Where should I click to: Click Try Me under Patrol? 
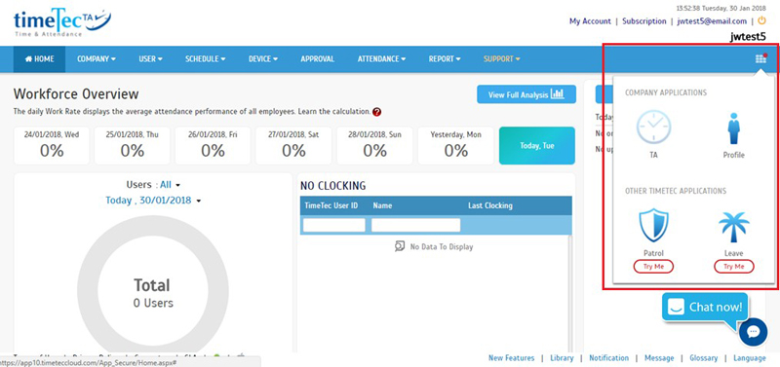pyautogui.click(x=653, y=267)
